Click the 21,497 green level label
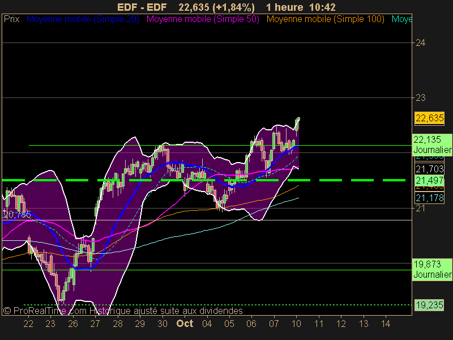This screenshot has height=340, width=453. [429, 180]
